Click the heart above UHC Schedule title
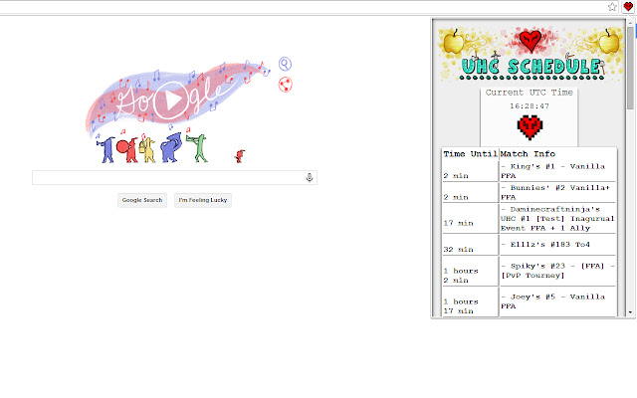Viewport: 637px width, 398px height. (531, 41)
